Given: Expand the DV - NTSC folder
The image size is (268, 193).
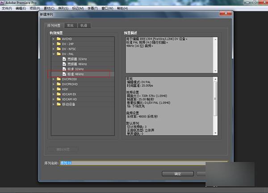Looking at the screenshot, I should tap(54, 49).
